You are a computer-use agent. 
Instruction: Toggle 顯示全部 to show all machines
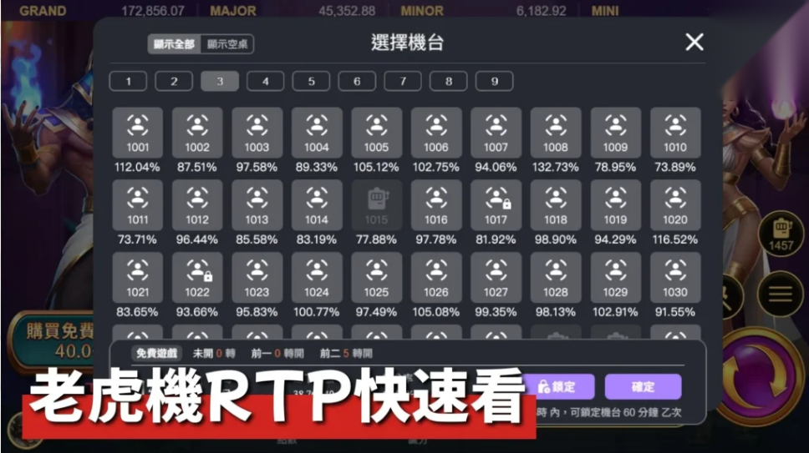[174, 44]
